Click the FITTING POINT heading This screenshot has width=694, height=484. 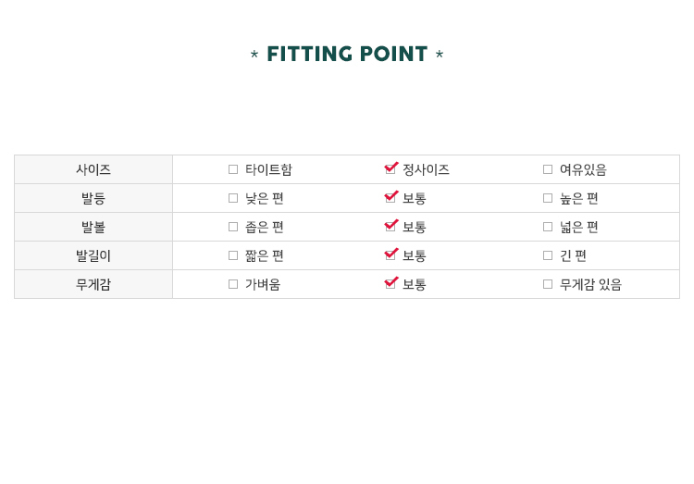pyautogui.click(x=347, y=55)
